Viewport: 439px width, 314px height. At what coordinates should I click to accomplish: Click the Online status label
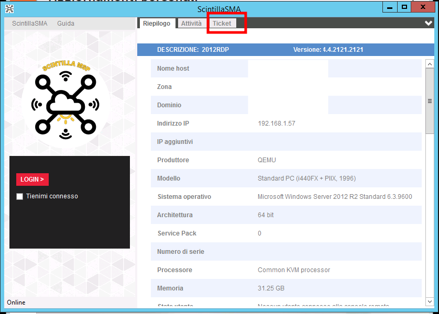(16, 302)
